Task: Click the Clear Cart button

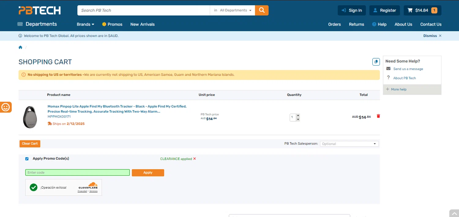Action: (30, 144)
